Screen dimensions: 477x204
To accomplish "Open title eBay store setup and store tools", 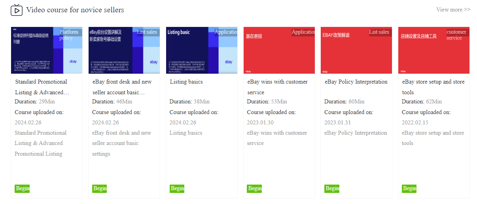I will pyautogui.click(x=433, y=87).
